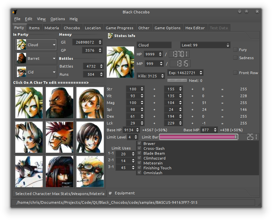Click the Runs count spin box

point(93,74)
